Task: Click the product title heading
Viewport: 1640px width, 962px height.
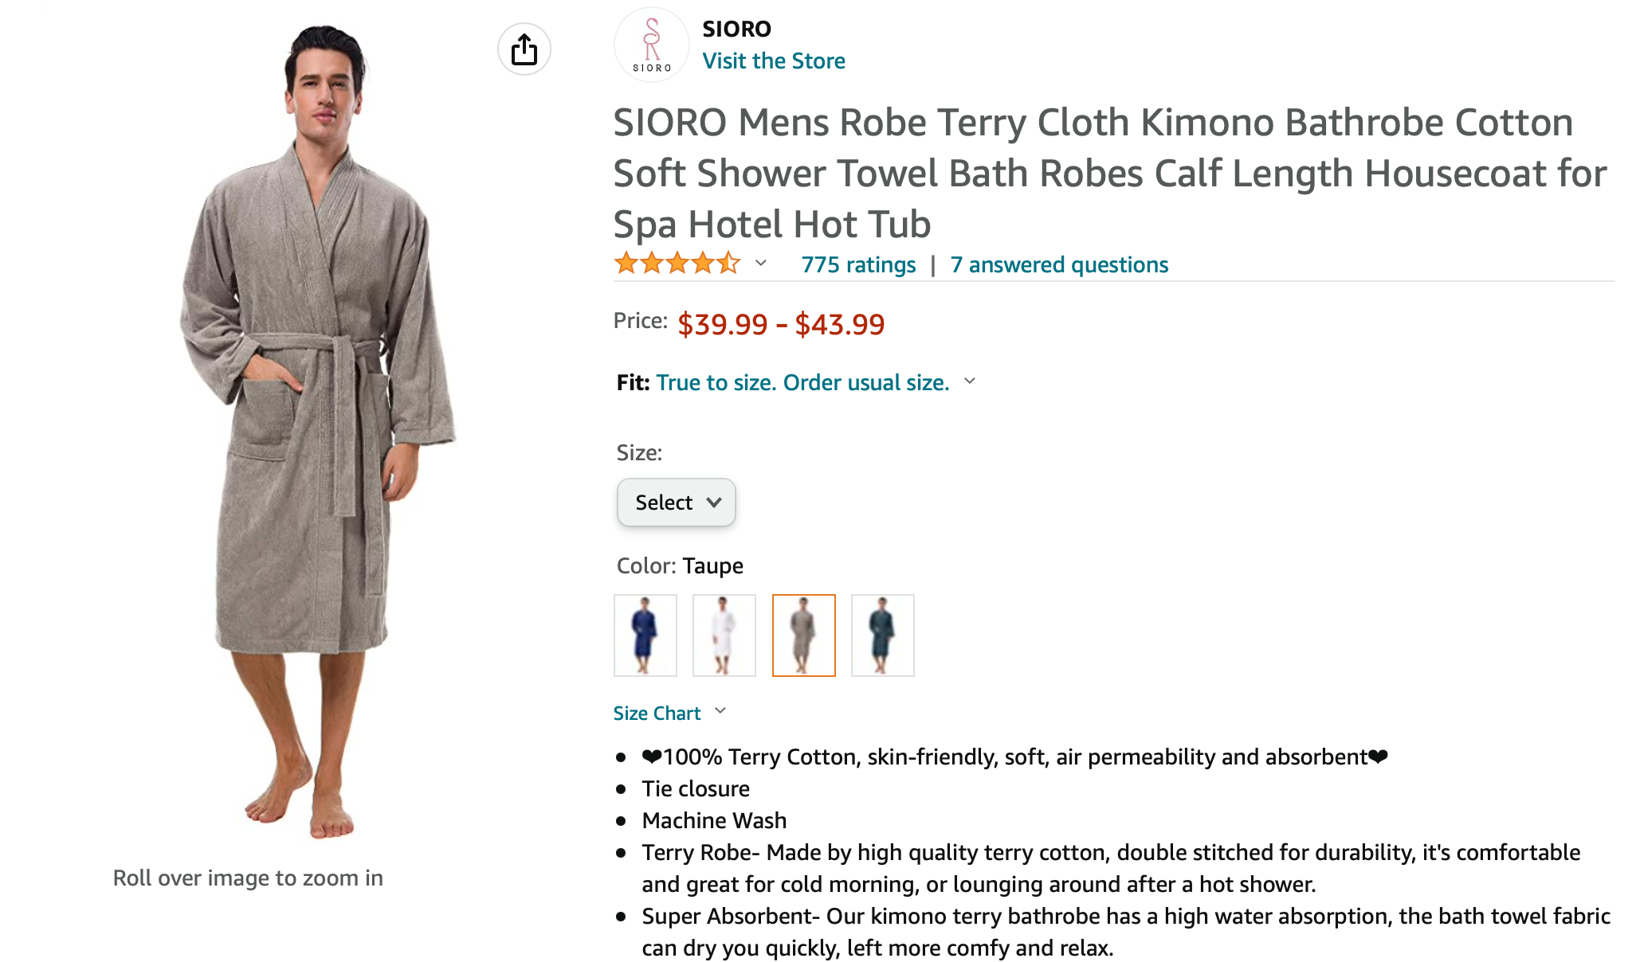Action: point(1110,173)
